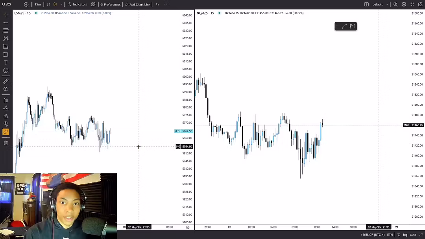This screenshot has height=239, width=425.
Task: Click the 12:58:07 (UTC-4) timezone
Action: (373, 235)
